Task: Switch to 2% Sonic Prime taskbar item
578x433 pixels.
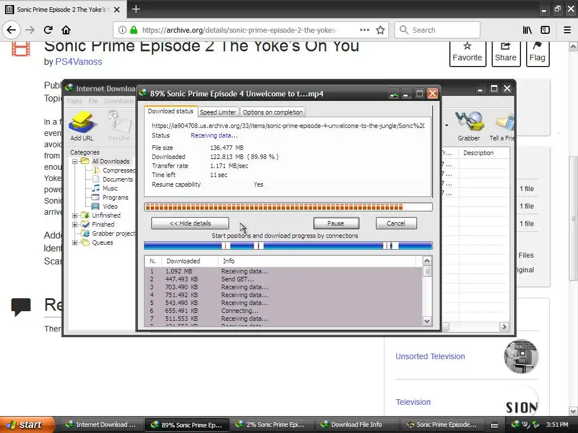Action: (272, 425)
